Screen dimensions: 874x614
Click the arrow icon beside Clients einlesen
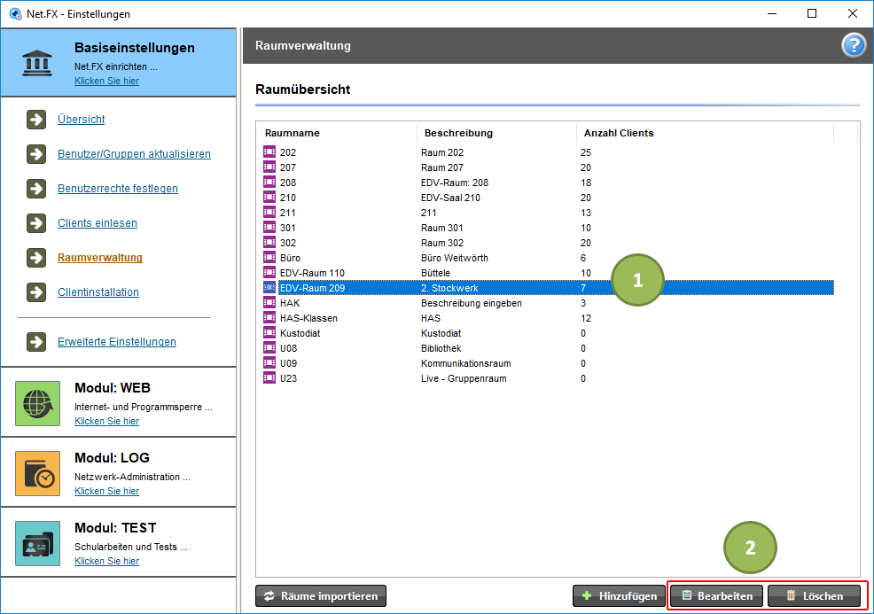click(36, 223)
